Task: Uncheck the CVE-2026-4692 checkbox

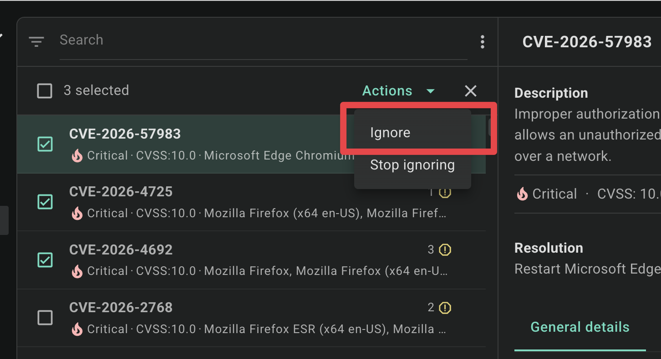Action: click(x=45, y=259)
